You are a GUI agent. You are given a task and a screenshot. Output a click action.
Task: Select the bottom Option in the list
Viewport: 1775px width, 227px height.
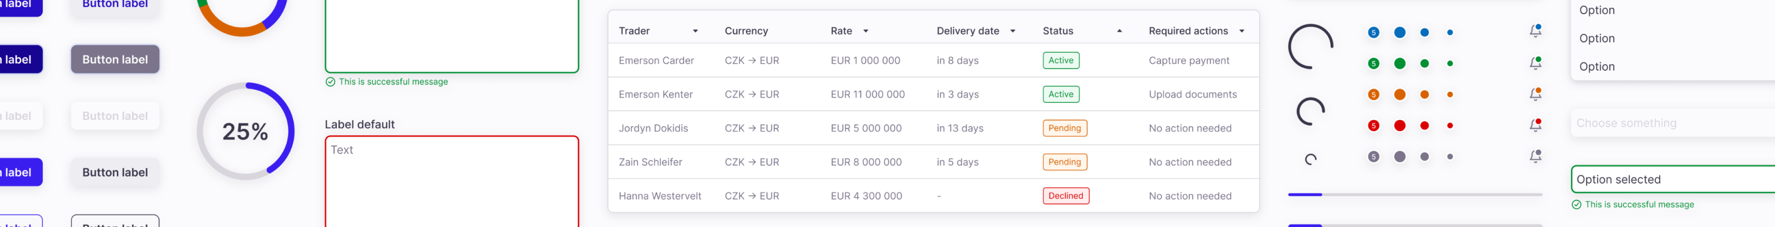click(x=1596, y=67)
